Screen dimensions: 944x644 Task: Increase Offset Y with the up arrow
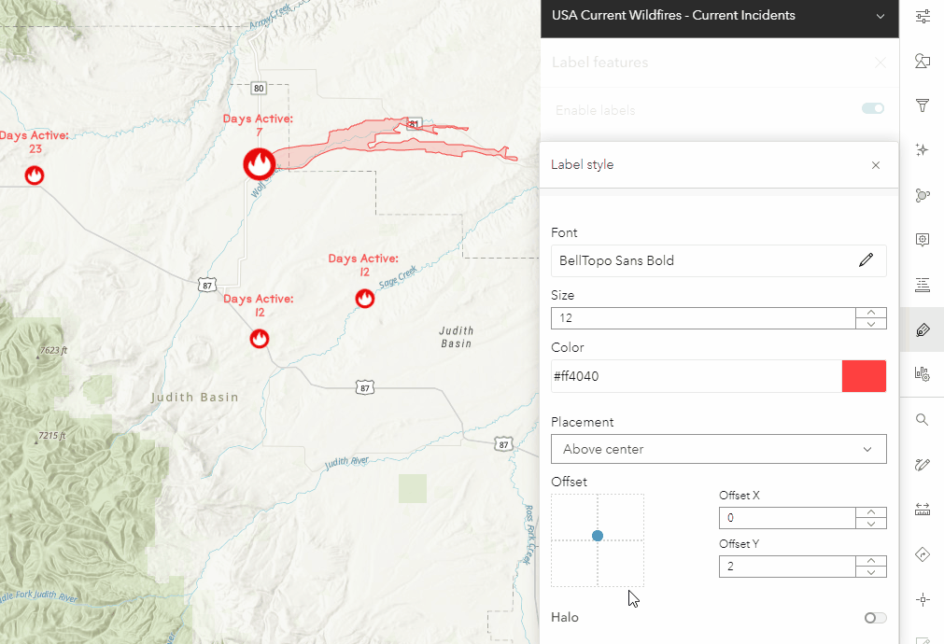(x=870, y=561)
